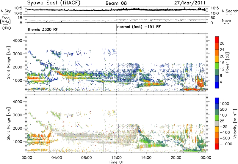Click the '04:00' time tick label
The width and height of the screenshot is (238, 164).
point(57,158)
